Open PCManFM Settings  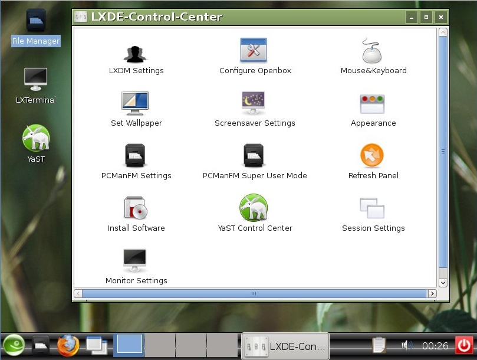coord(136,156)
